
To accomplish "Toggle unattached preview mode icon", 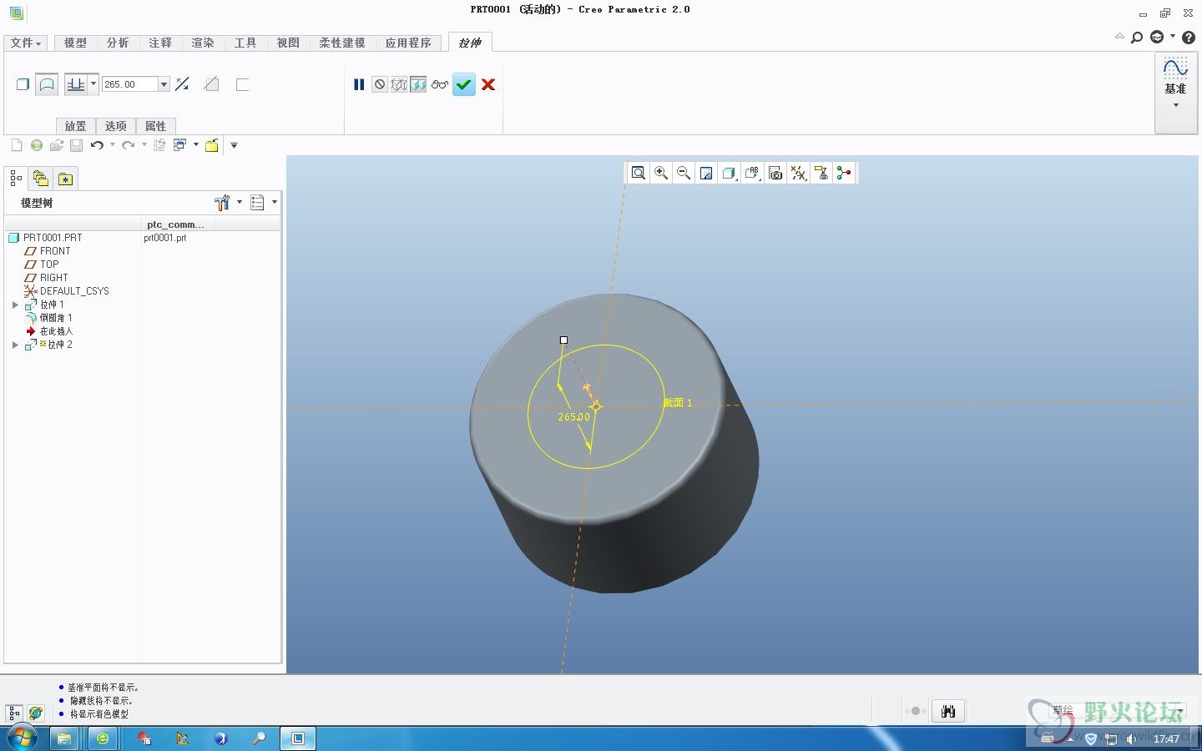I will click(x=399, y=84).
